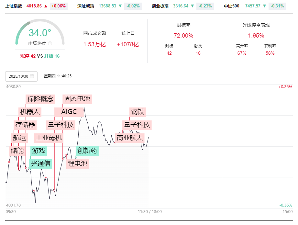Open the calendar icon in date field
The width and height of the screenshot is (298, 225).
tap(32, 76)
